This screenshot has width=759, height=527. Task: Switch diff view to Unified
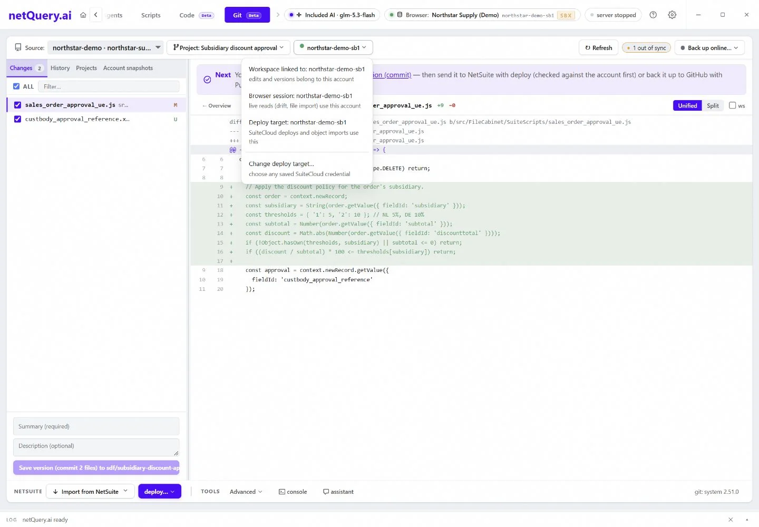pos(687,105)
